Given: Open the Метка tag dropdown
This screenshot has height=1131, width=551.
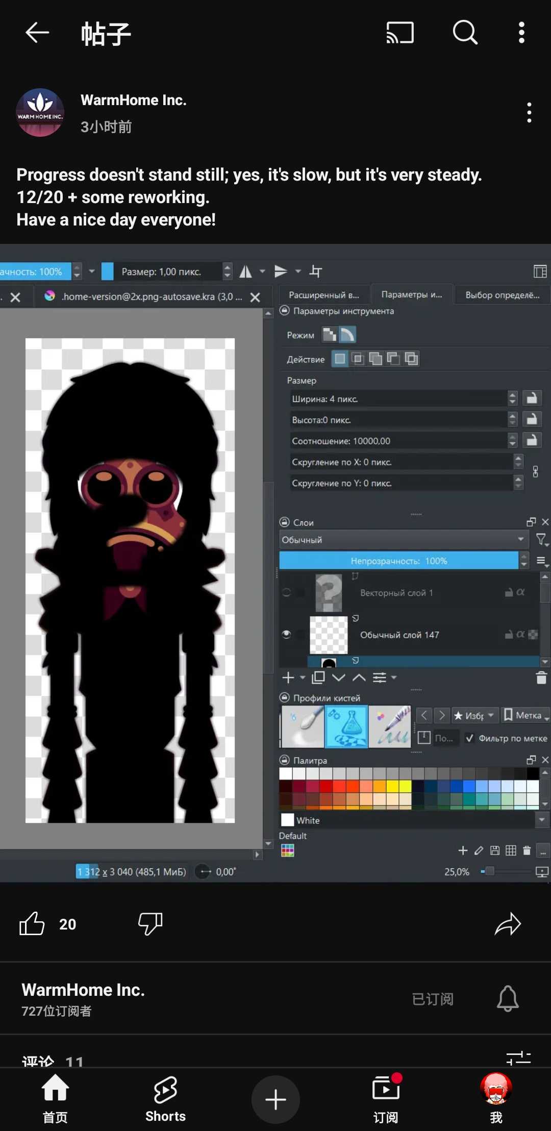Looking at the screenshot, I should click(527, 715).
